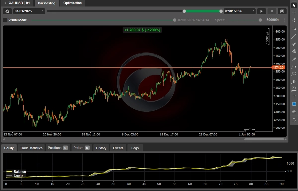
Task: Click the 02/01/2026 14:54:14 timestamp
Action: [x=194, y=20]
